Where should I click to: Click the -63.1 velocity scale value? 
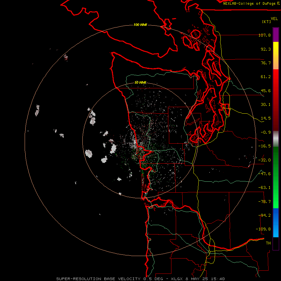pos(264,188)
